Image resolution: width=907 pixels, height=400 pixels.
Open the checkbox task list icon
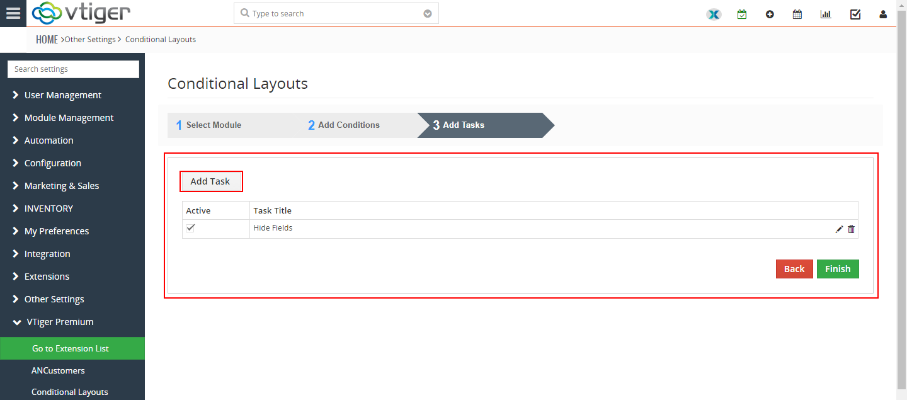tap(855, 14)
